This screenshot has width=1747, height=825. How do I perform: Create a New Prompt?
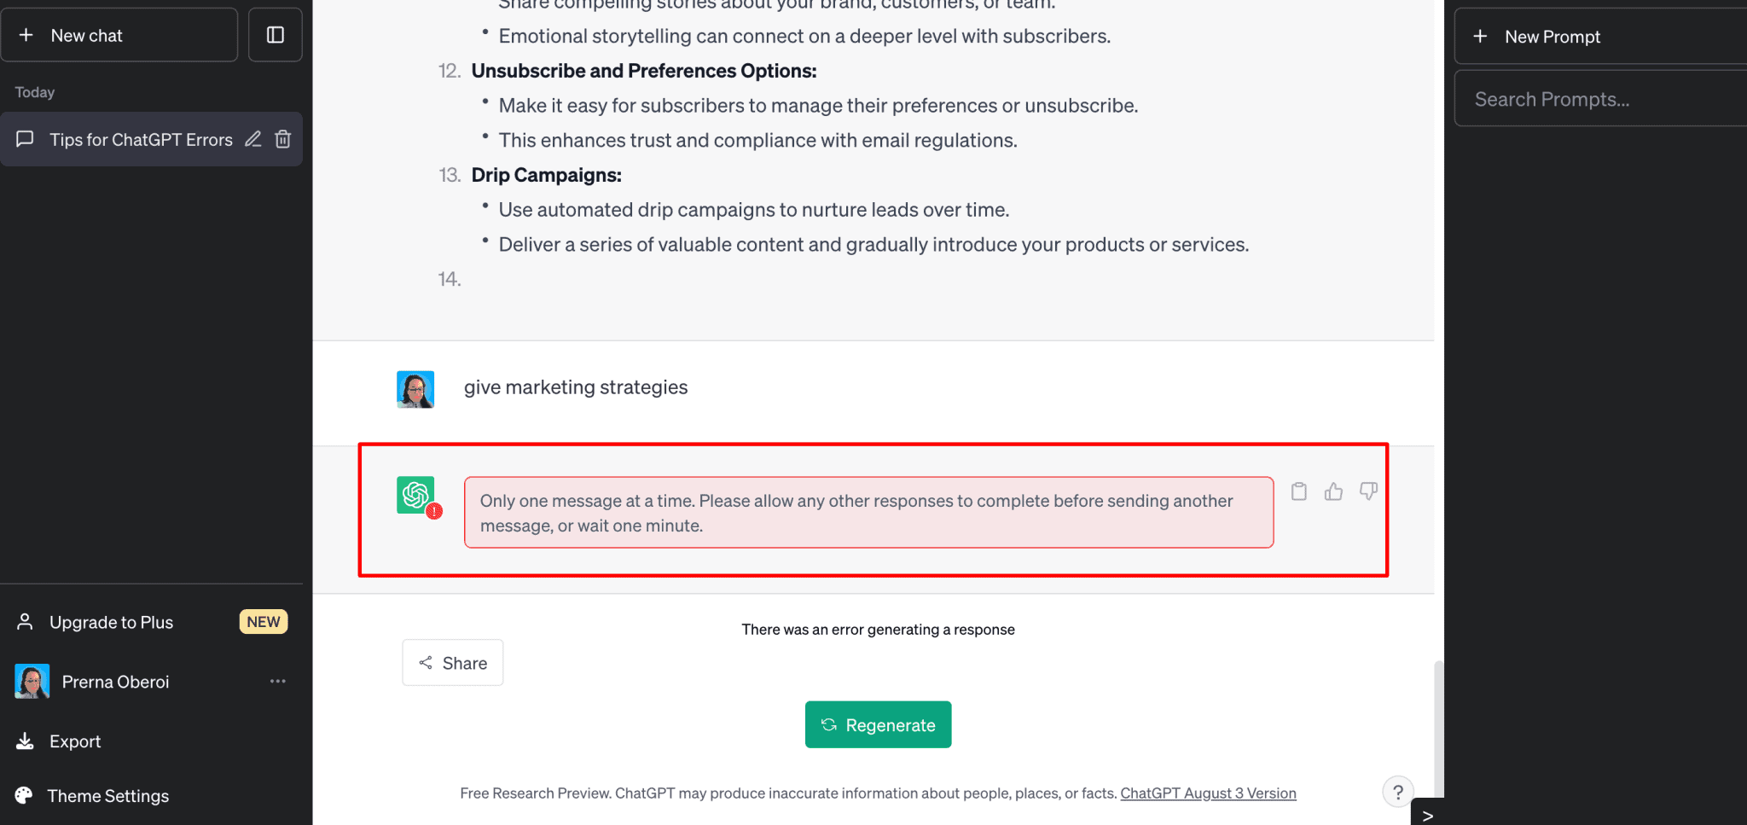[1600, 37]
